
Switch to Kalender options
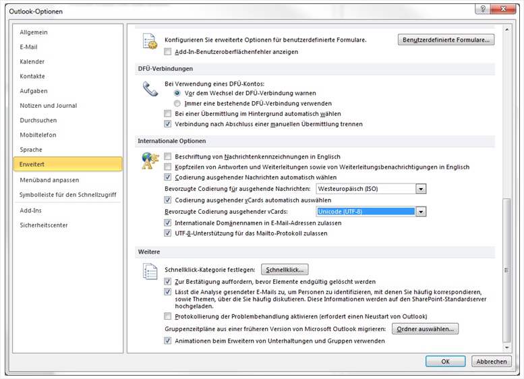pyautogui.click(x=67, y=62)
